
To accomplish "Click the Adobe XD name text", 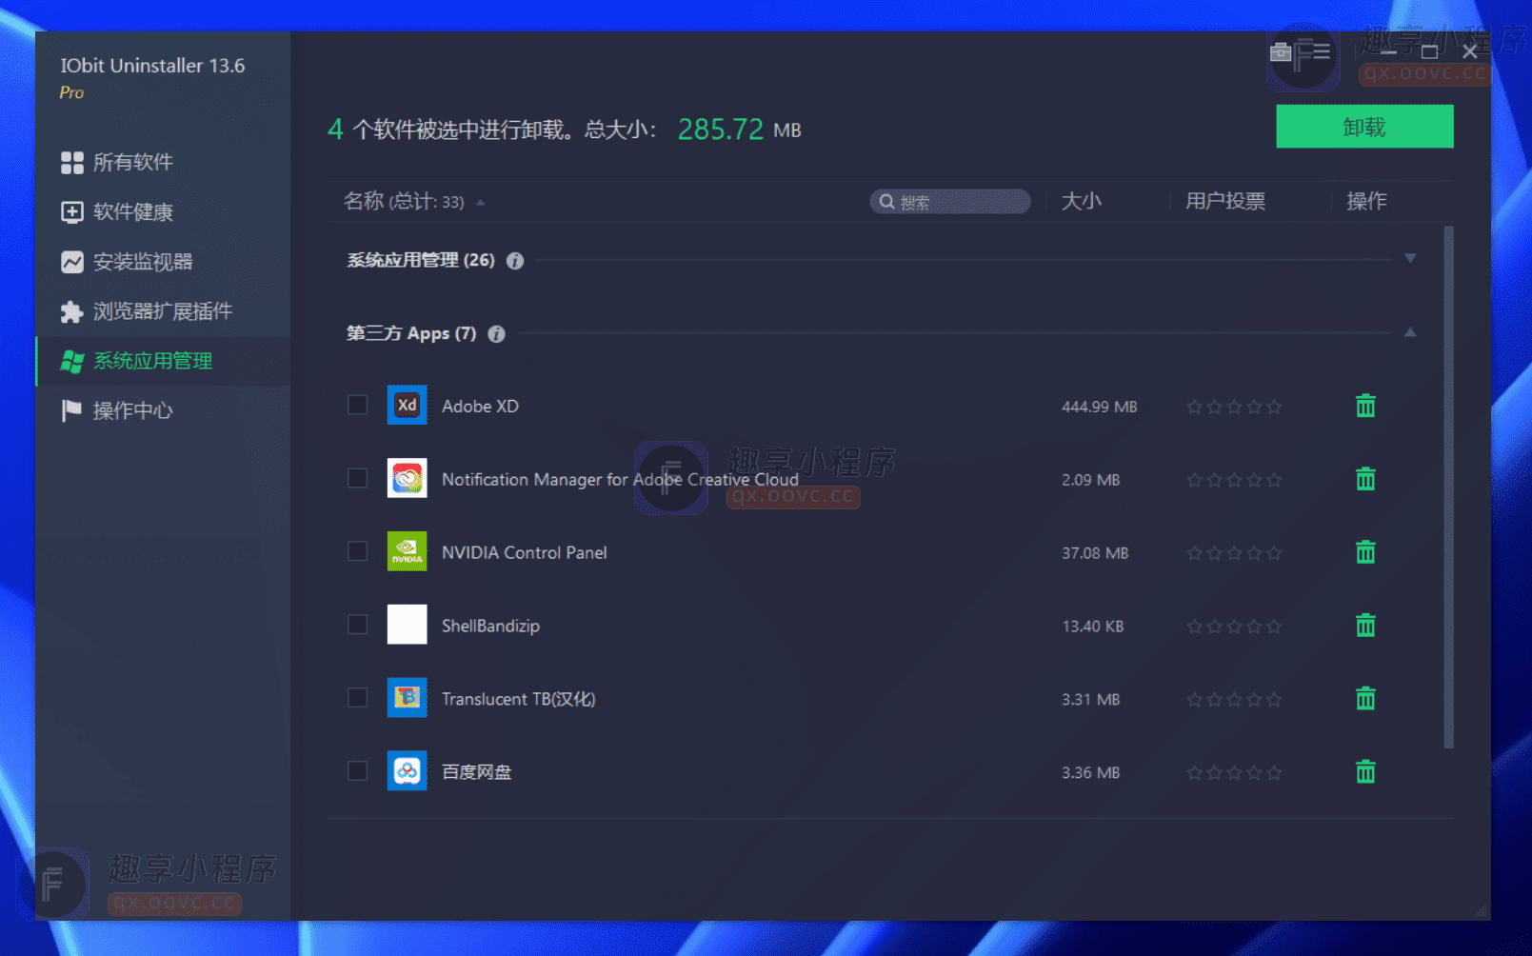I will pyautogui.click(x=480, y=407).
